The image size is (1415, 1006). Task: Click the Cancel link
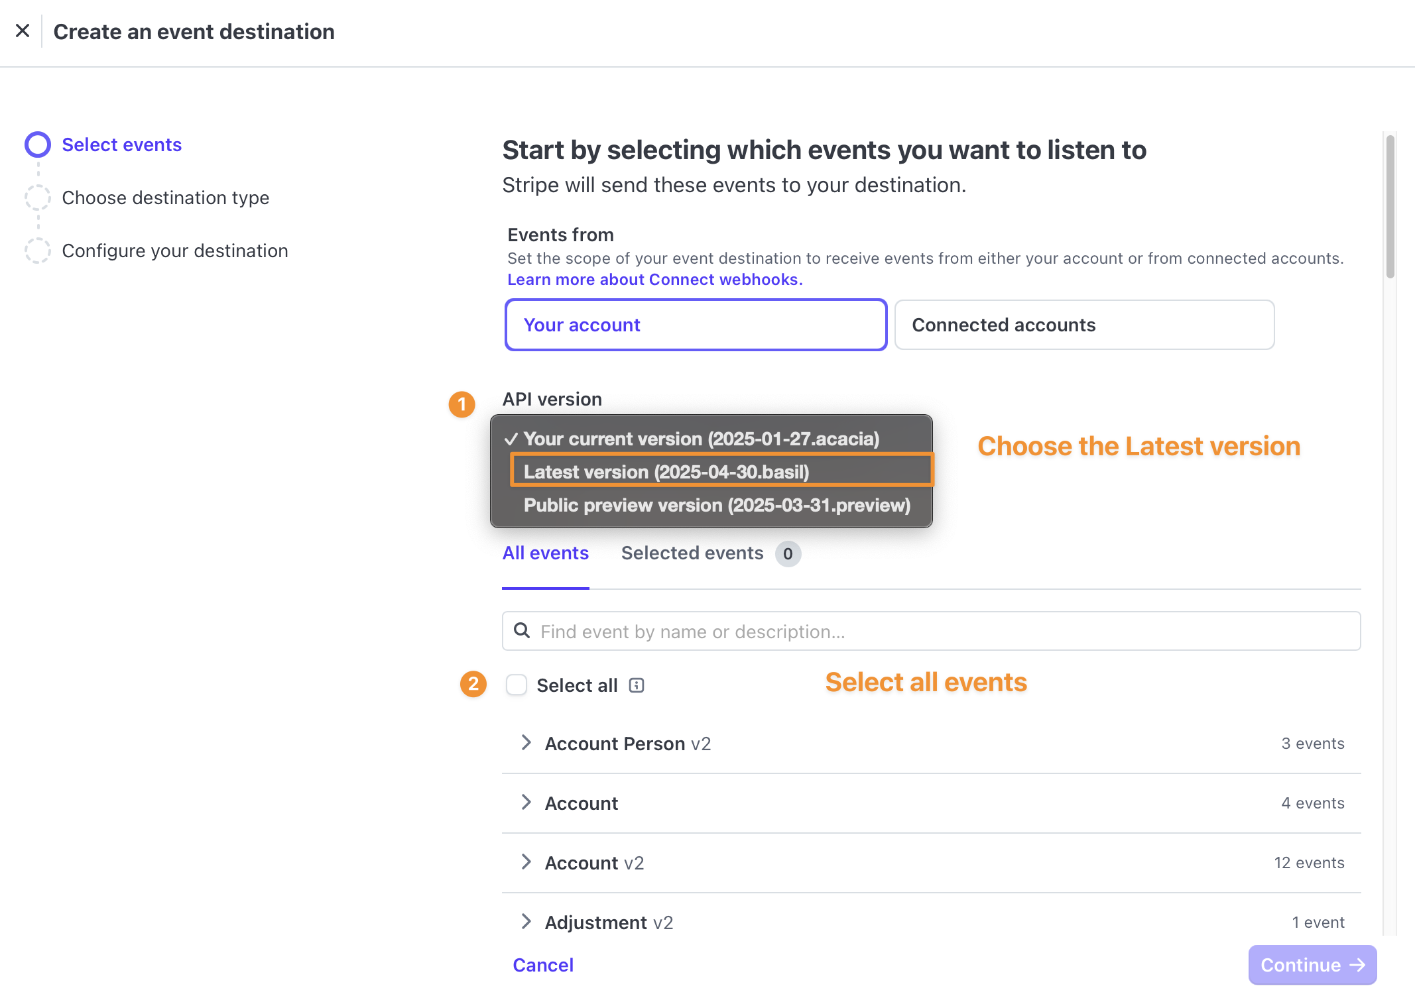(x=543, y=965)
